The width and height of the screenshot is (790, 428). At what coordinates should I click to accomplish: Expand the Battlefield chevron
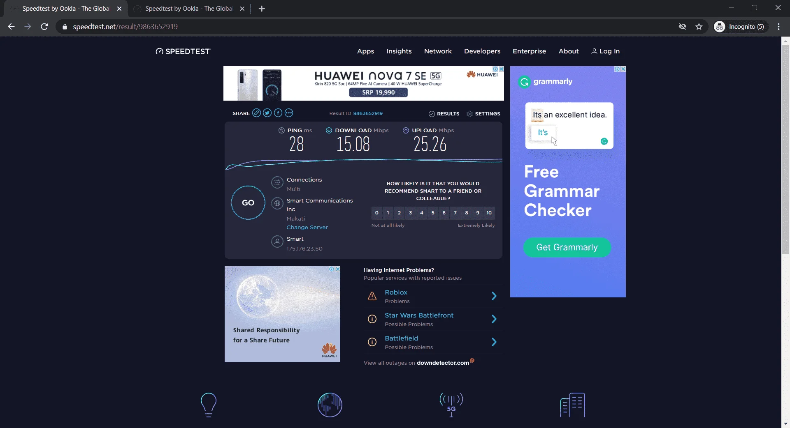(x=494, y=342)
